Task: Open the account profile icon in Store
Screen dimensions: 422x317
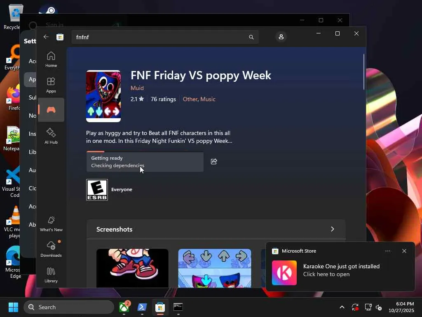Action: (x=281, y=37)
